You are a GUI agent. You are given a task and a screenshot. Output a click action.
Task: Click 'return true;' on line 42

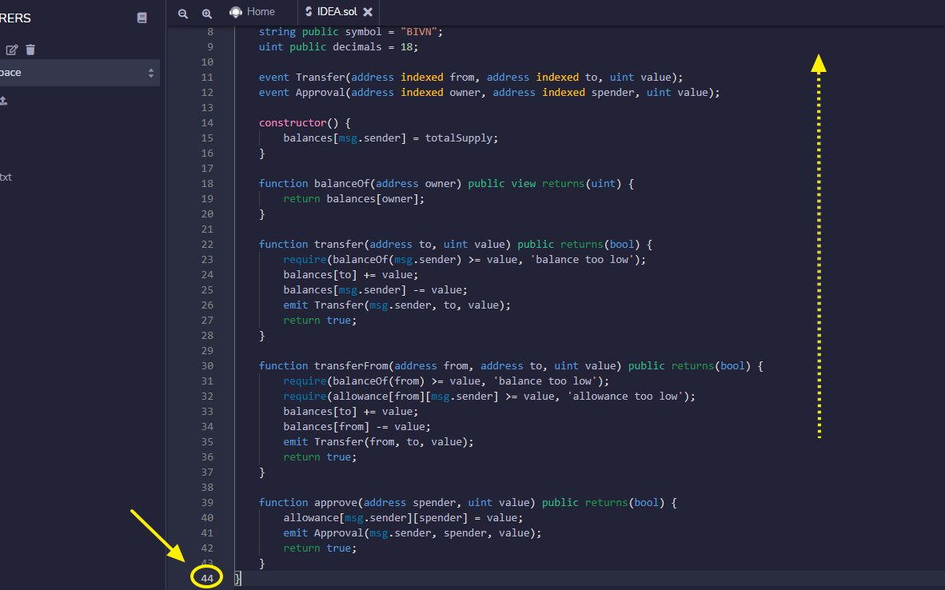(x=320, y=548)
